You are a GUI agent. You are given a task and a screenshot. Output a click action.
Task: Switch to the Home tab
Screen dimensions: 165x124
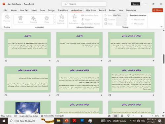14,10
